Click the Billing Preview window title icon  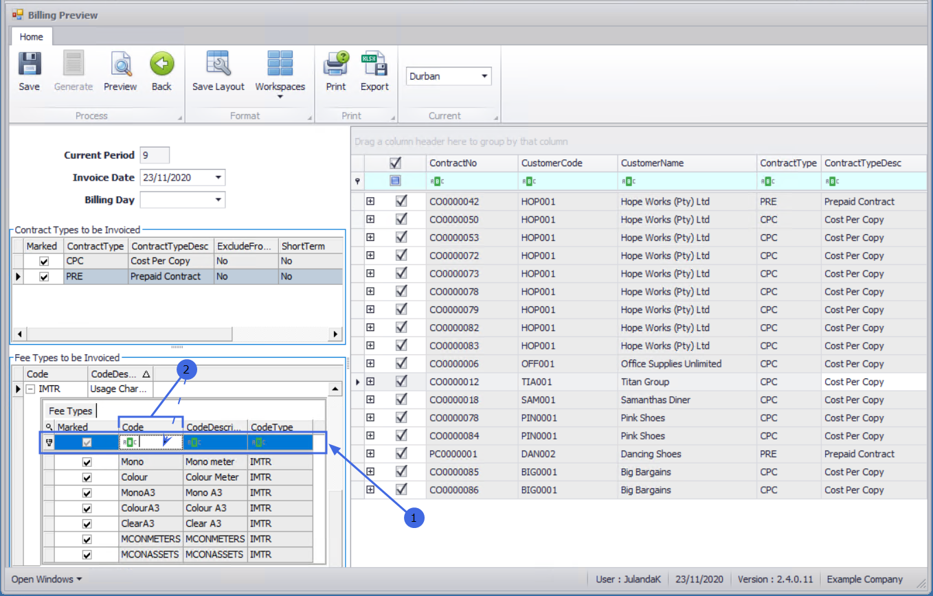(17, 14)
